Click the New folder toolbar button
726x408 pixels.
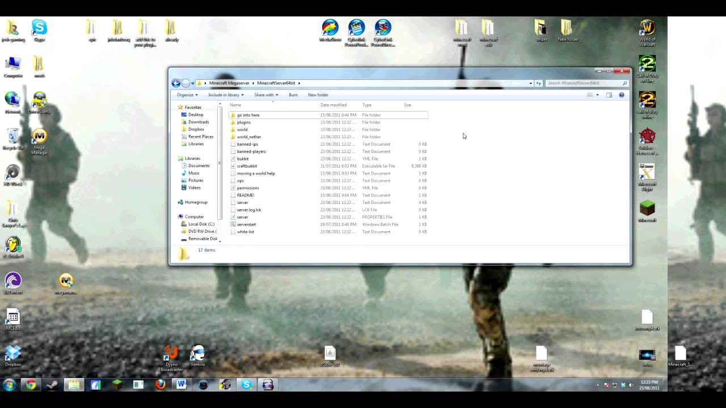[318, 95]
